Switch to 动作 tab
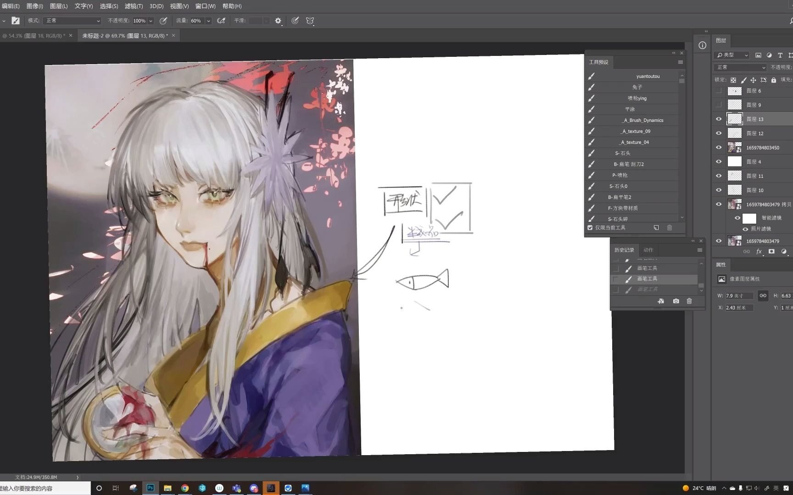This screenshot has width=793, height=495. pos(648,250)
